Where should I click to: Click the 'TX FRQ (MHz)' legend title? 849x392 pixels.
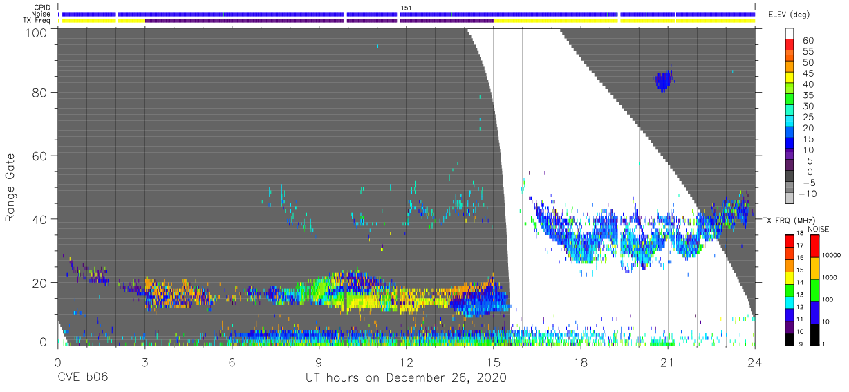tap(787, 220)
